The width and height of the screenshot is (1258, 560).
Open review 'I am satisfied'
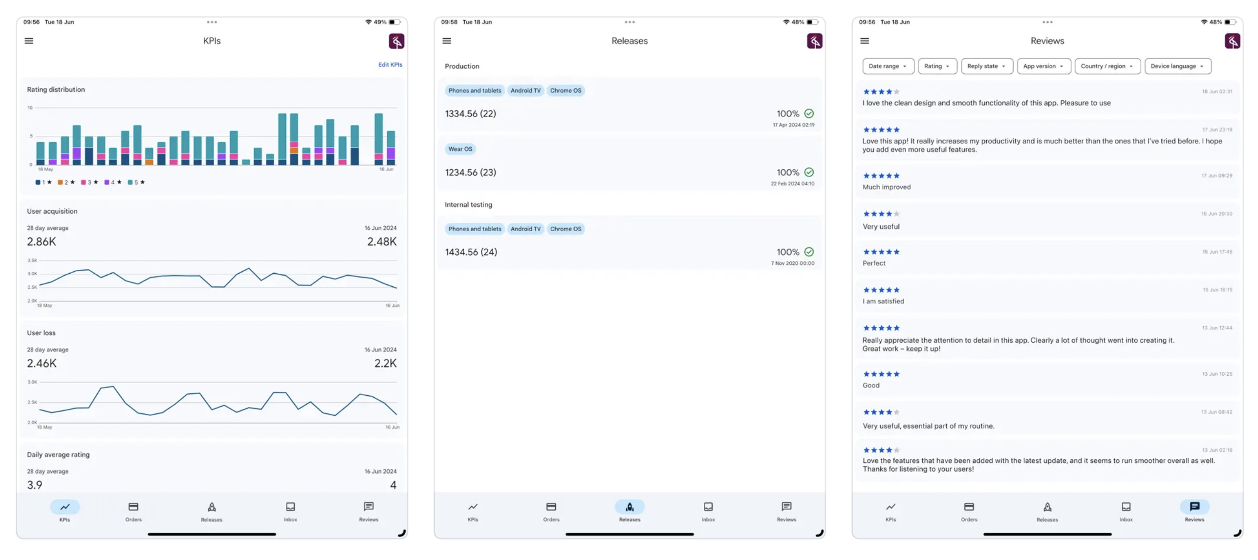tap(1047, 296)
